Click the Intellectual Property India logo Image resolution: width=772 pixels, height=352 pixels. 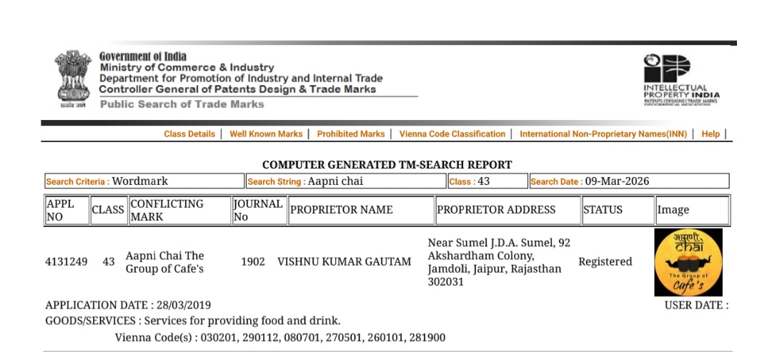pyautogui.click(x=681, y=80)
